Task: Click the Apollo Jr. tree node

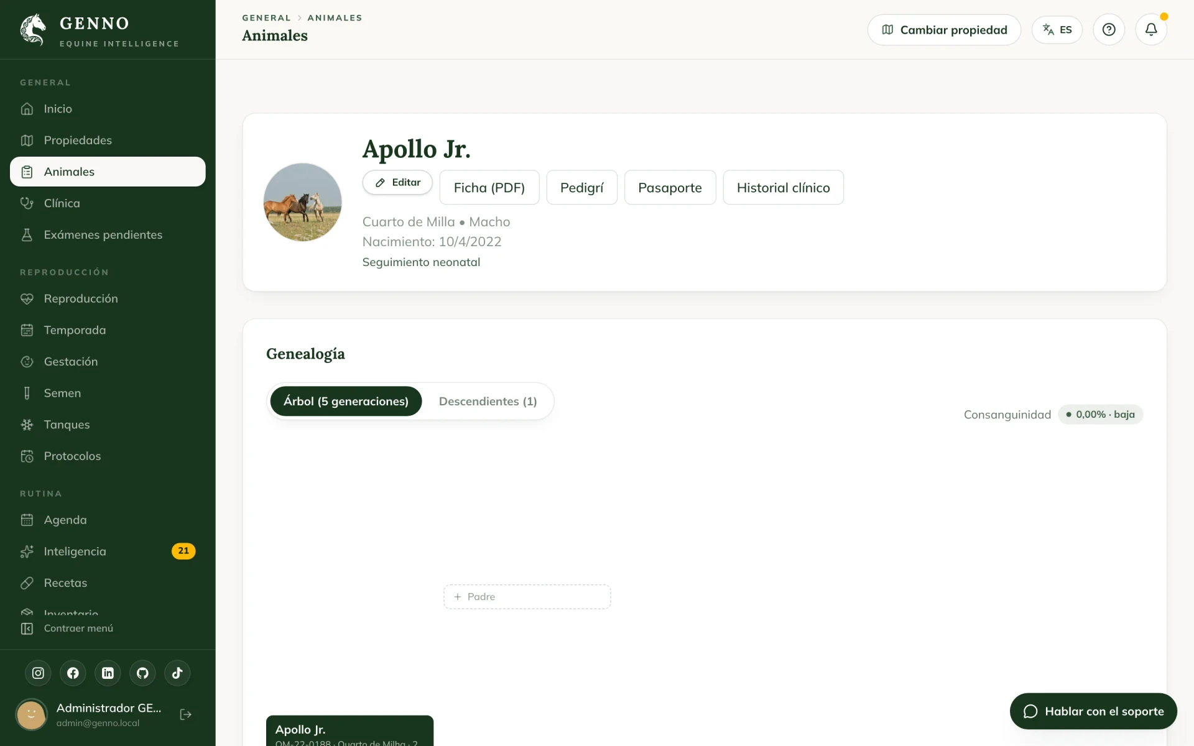Action: pos(349,731)
